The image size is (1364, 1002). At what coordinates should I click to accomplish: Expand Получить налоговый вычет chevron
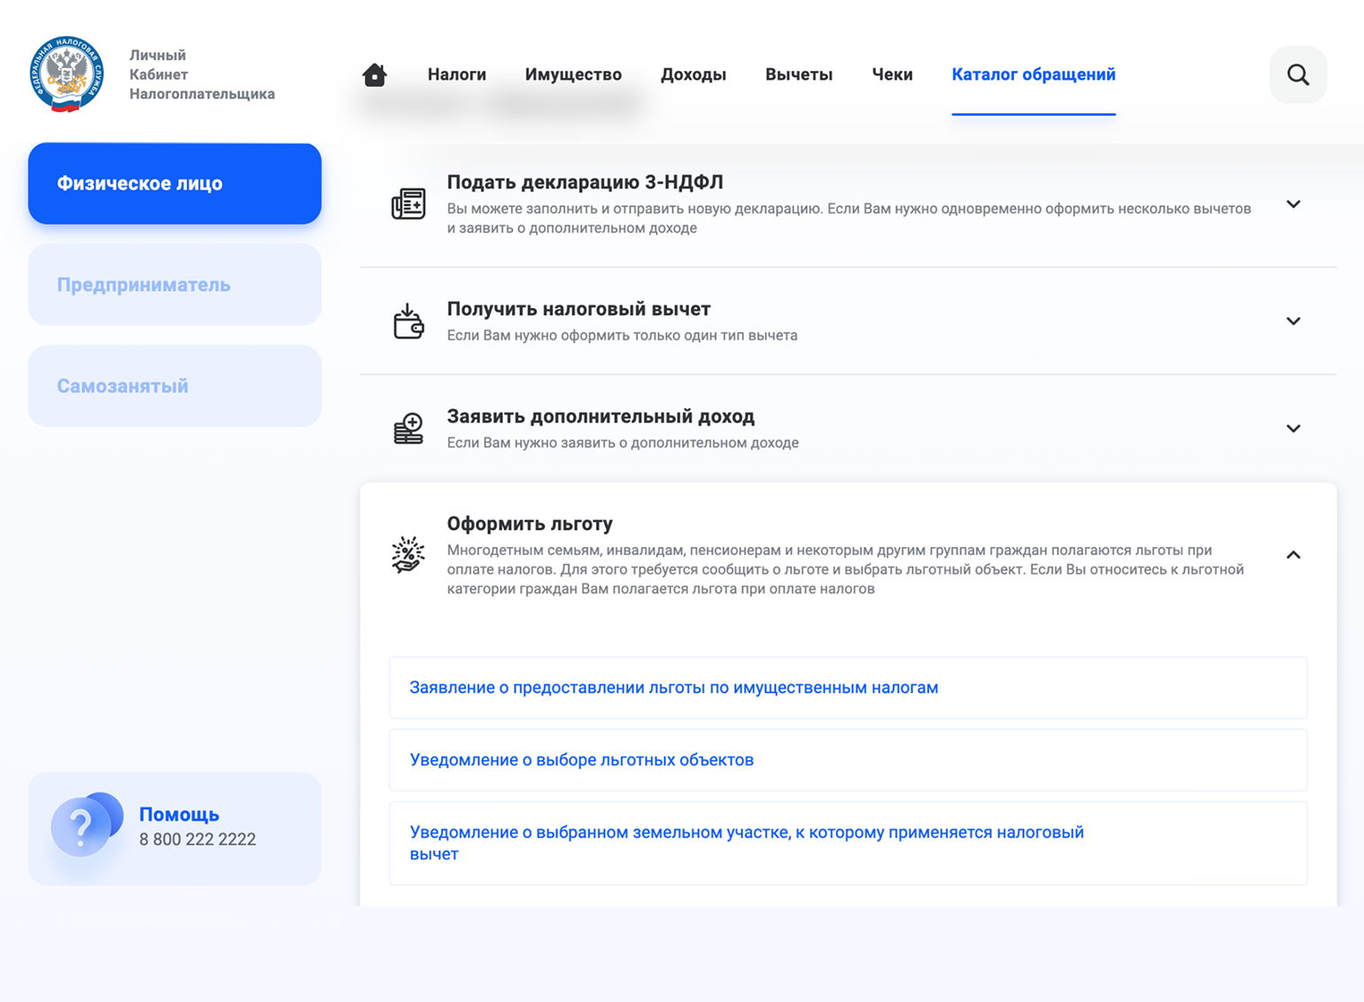tap(1293, 321)
